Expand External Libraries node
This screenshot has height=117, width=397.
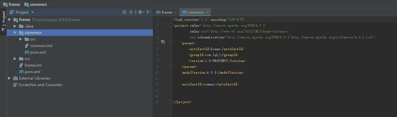9,78
